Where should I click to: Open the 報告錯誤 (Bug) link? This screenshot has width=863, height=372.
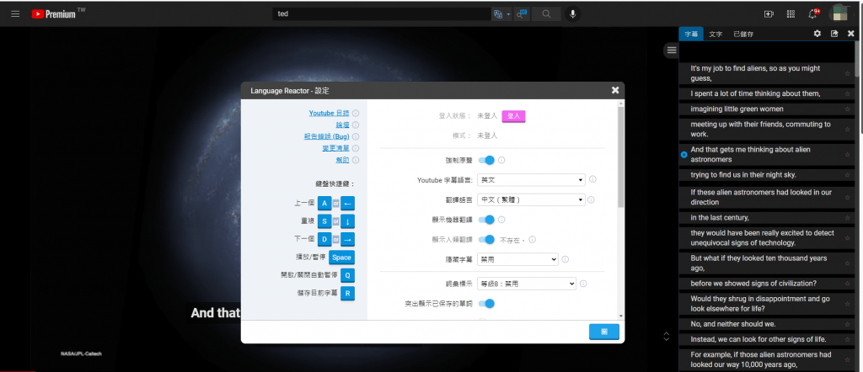[x=326, y=137]
